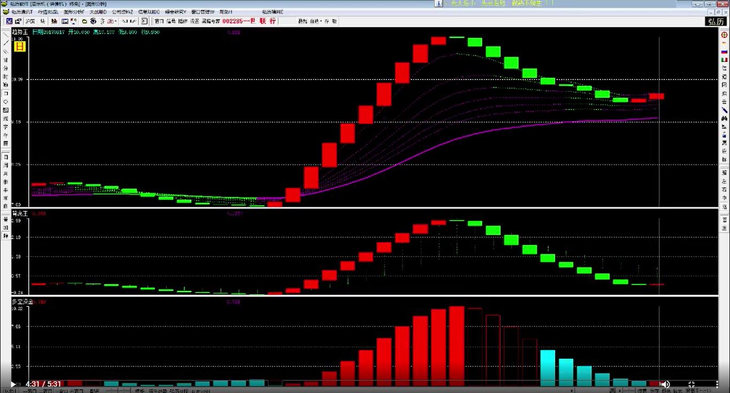Click the first icon in the main toolbar

pyautogui.click(x=9, y=21)
